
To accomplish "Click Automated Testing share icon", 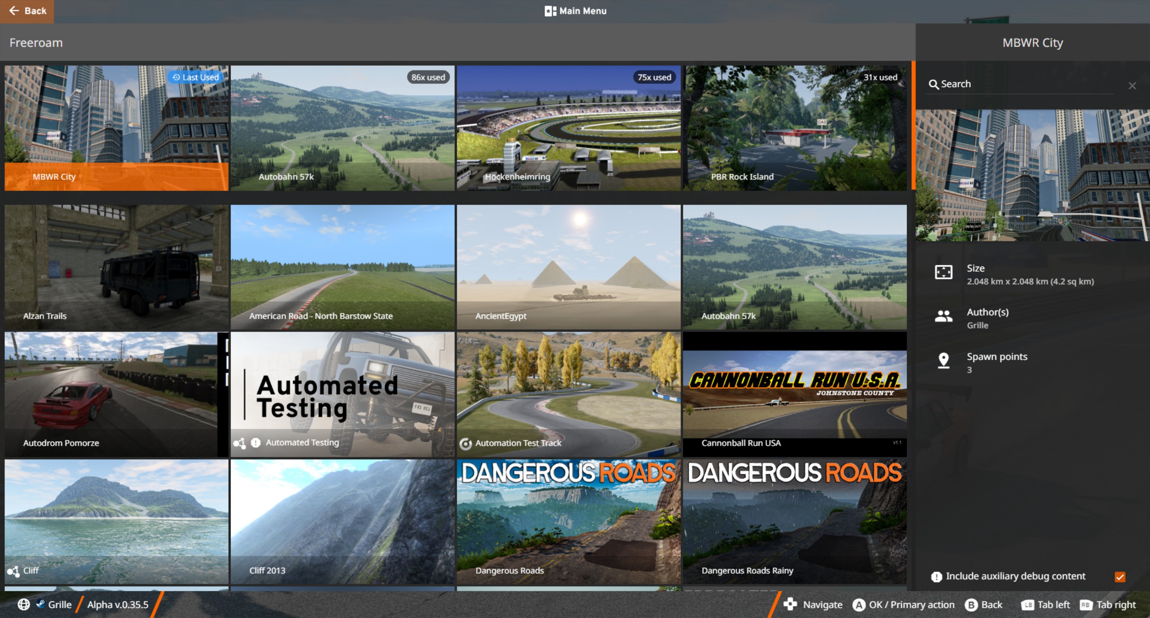I will coord(239,443).
